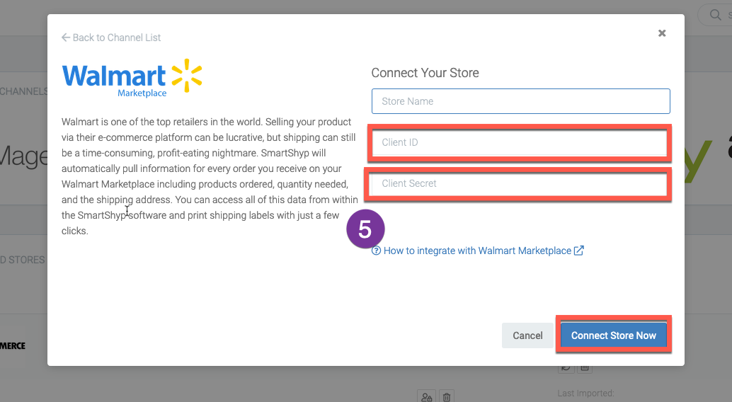Click the refresh icon below dialog
The width and height of the screenshot is (732, 402).
[x=566, y=369]
